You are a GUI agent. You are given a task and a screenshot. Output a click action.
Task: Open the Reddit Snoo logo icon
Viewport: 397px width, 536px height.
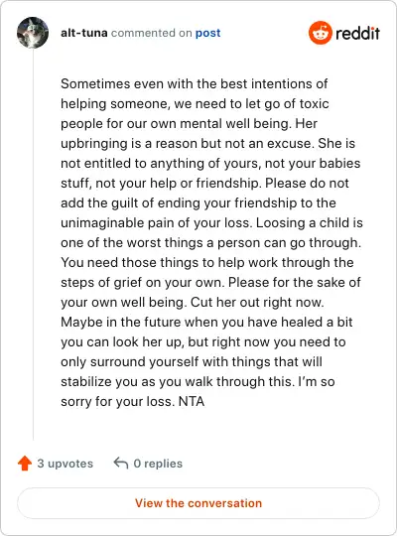(320, 33)
